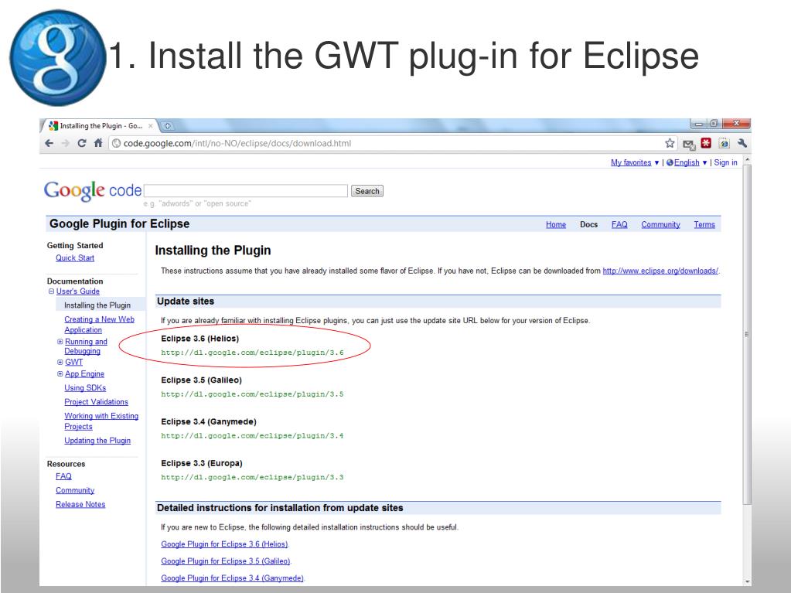Open the My favorites dropdown
This screenshot has width=791, height=593.
point(635,162)
